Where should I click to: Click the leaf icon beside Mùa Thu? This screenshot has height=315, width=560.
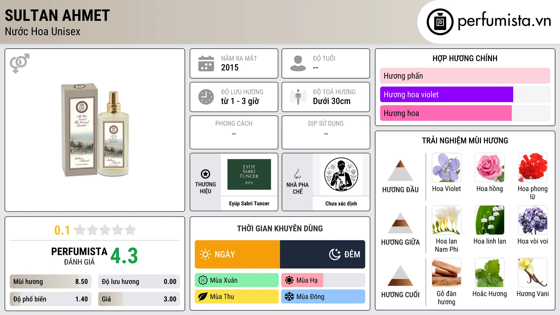(203, 297)
